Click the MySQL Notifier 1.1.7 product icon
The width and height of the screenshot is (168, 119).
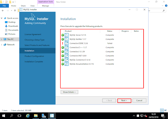(66, 39)
